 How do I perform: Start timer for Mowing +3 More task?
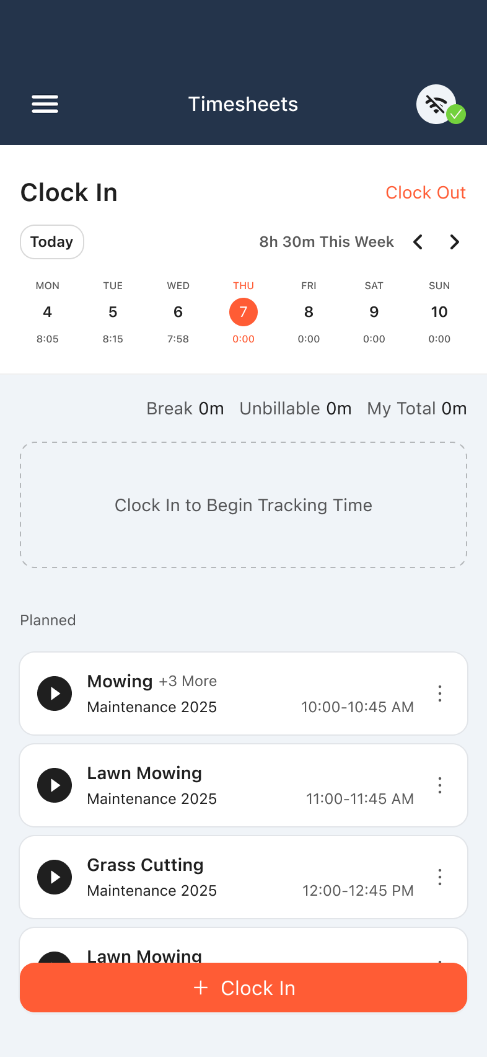55,694
